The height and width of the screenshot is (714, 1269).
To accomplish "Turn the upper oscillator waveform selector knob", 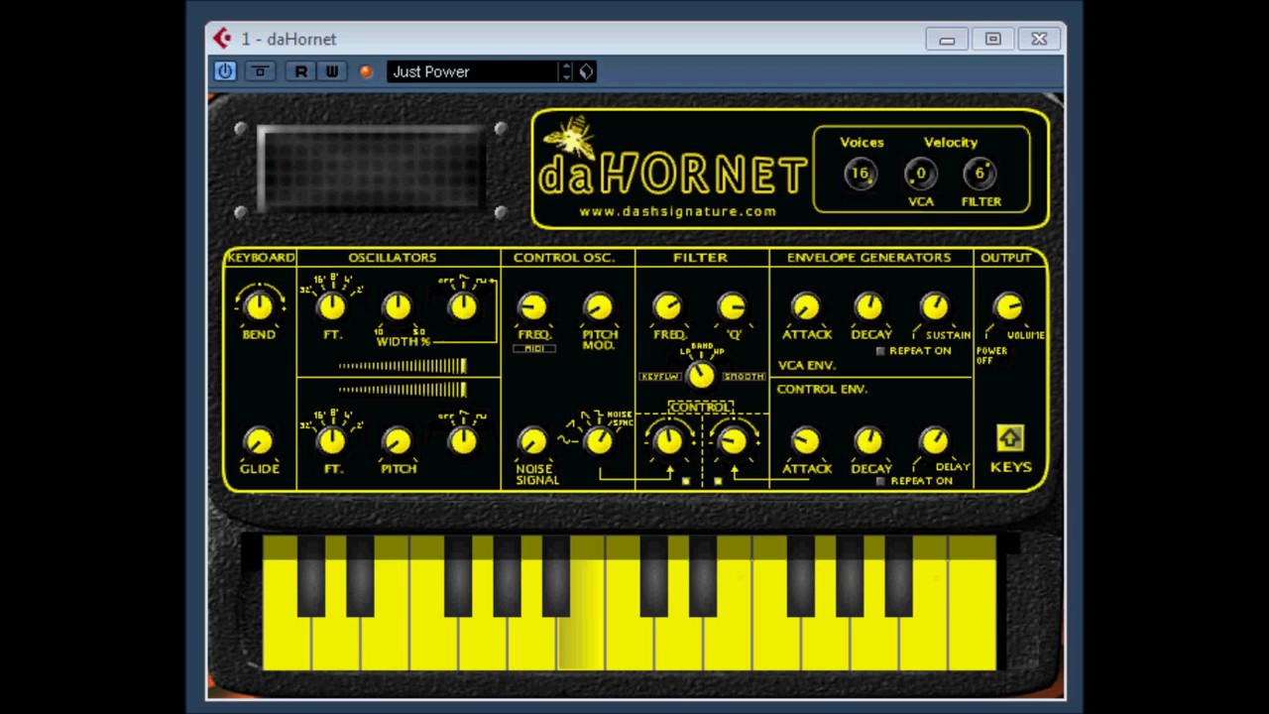I will point(463,306).
